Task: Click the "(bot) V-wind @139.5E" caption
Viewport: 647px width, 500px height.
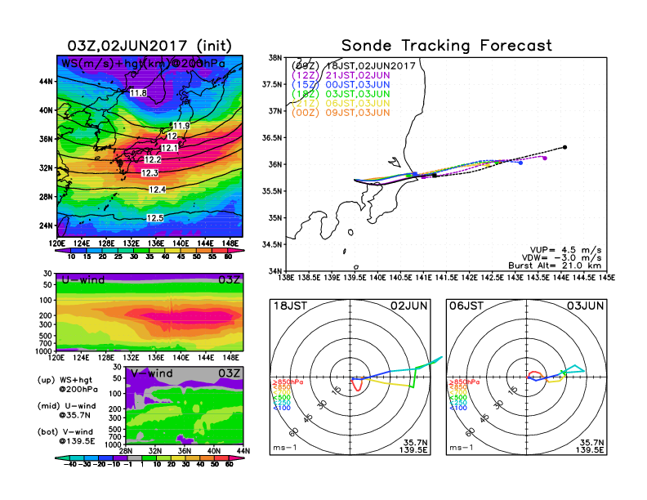Action: (65, 436)
